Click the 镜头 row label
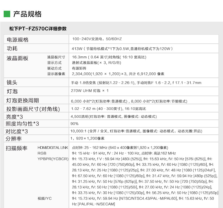223x208 pixels. pyautogui.click(x=12, y=83)
